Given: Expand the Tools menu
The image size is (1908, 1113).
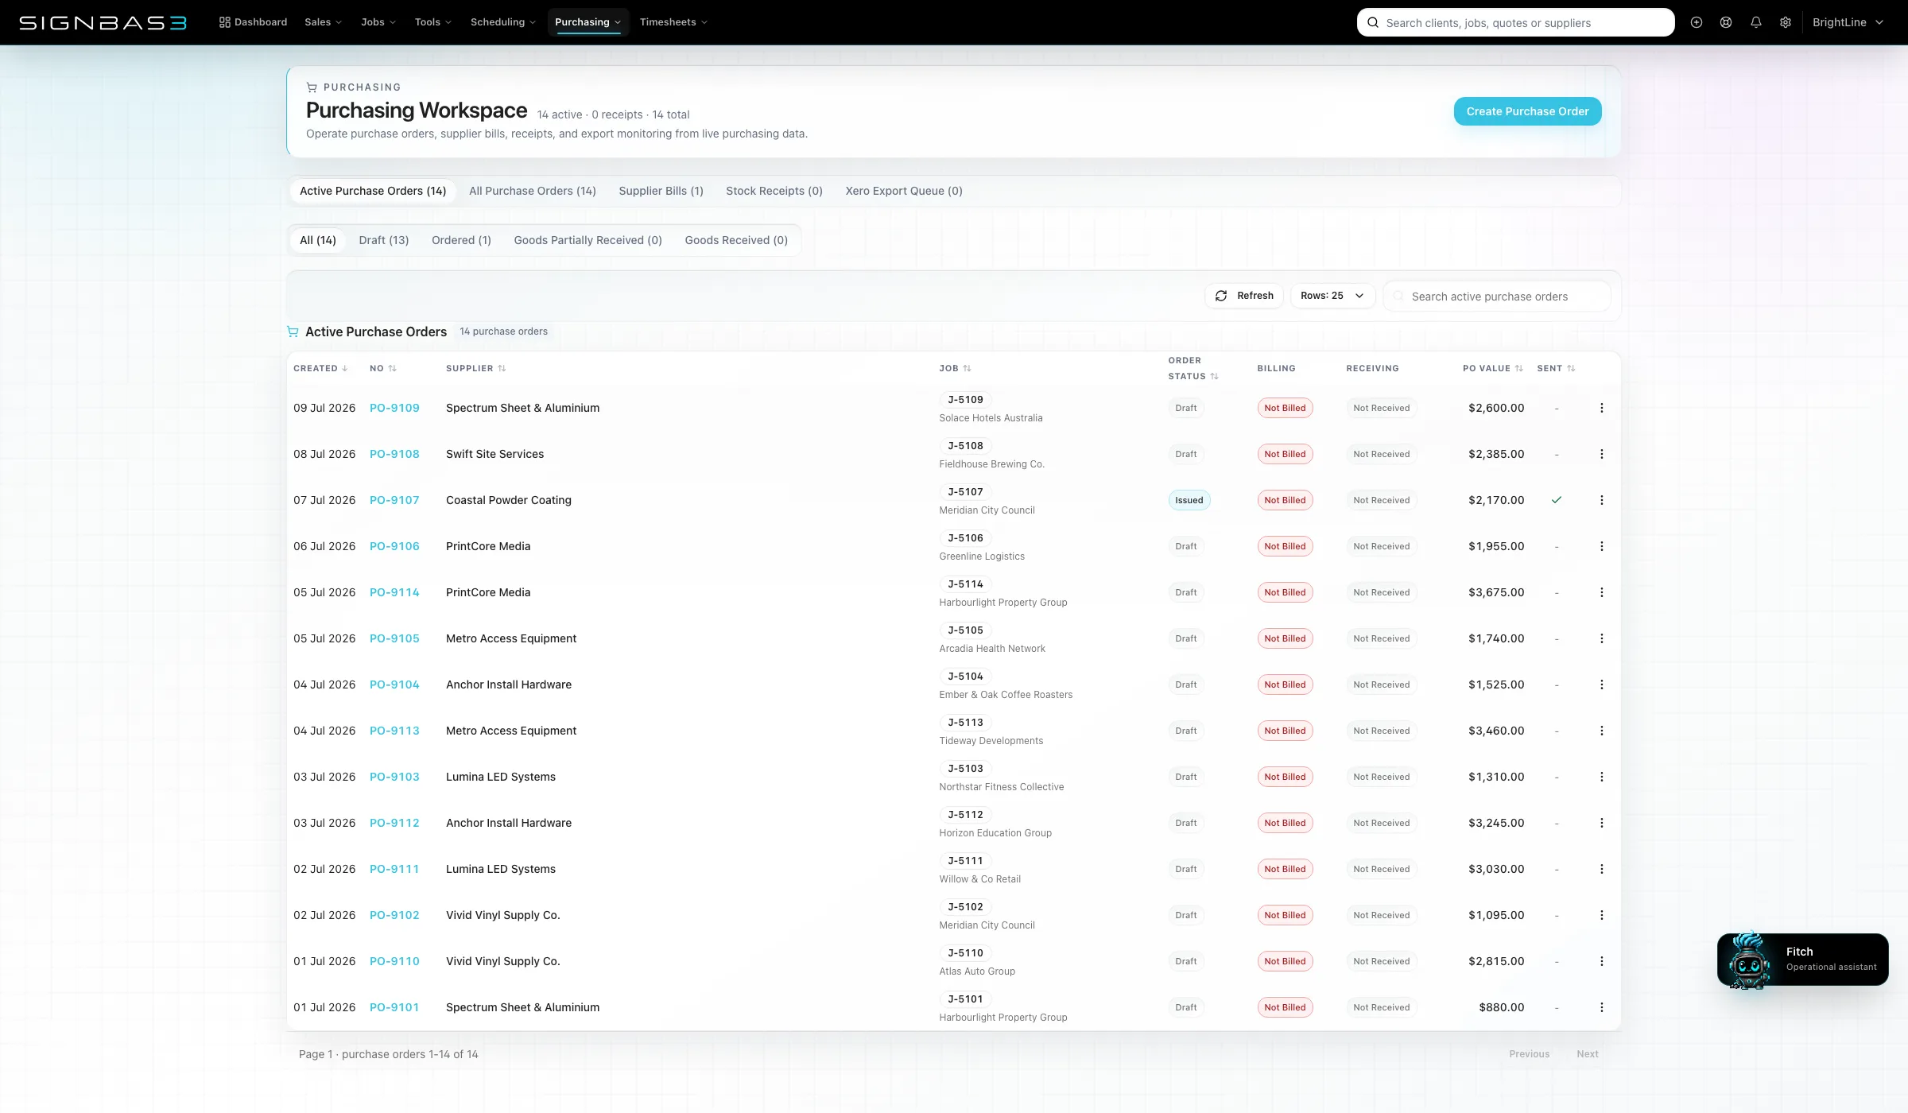Looking at the screenshot, I should click(x=432, y=22).
